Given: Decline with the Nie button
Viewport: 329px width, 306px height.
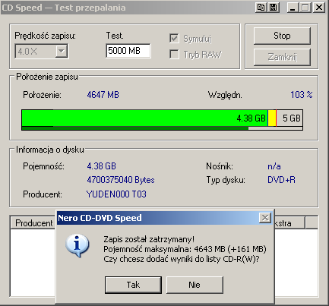Looking at the screenshot, I should click(x=195, y=285).
